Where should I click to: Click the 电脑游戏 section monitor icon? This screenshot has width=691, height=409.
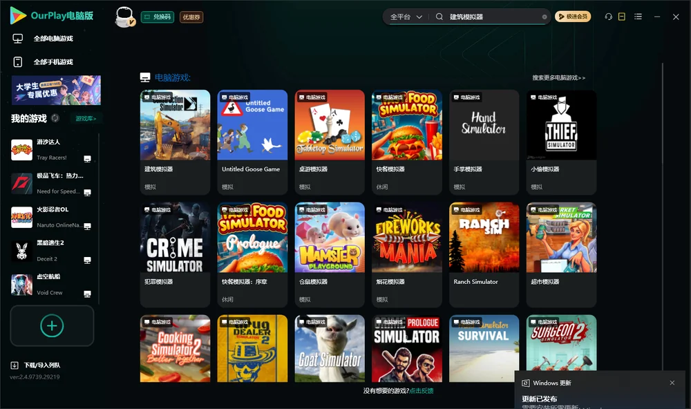pyautogui.click(x=145, y=77)
